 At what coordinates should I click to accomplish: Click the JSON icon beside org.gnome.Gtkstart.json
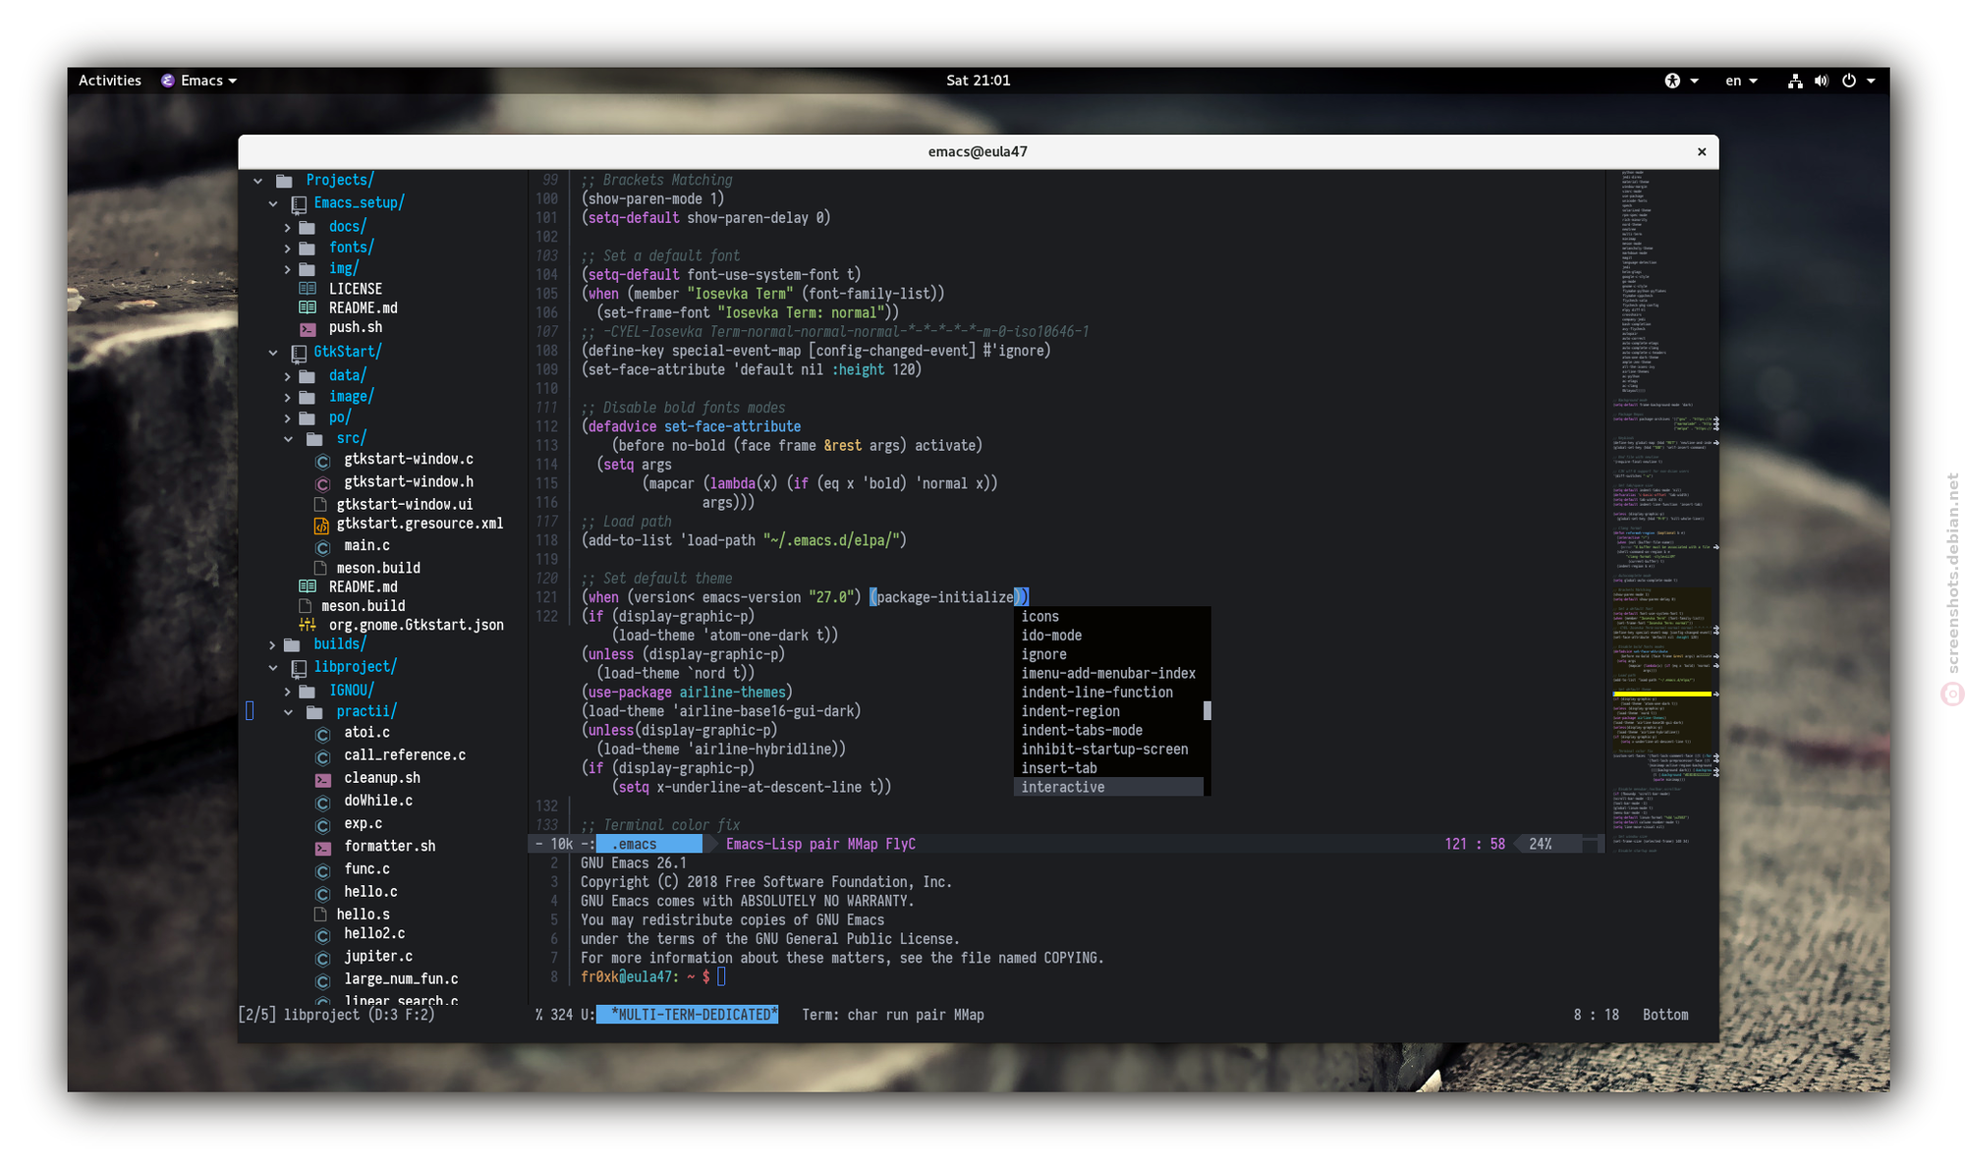pos(308,625)
